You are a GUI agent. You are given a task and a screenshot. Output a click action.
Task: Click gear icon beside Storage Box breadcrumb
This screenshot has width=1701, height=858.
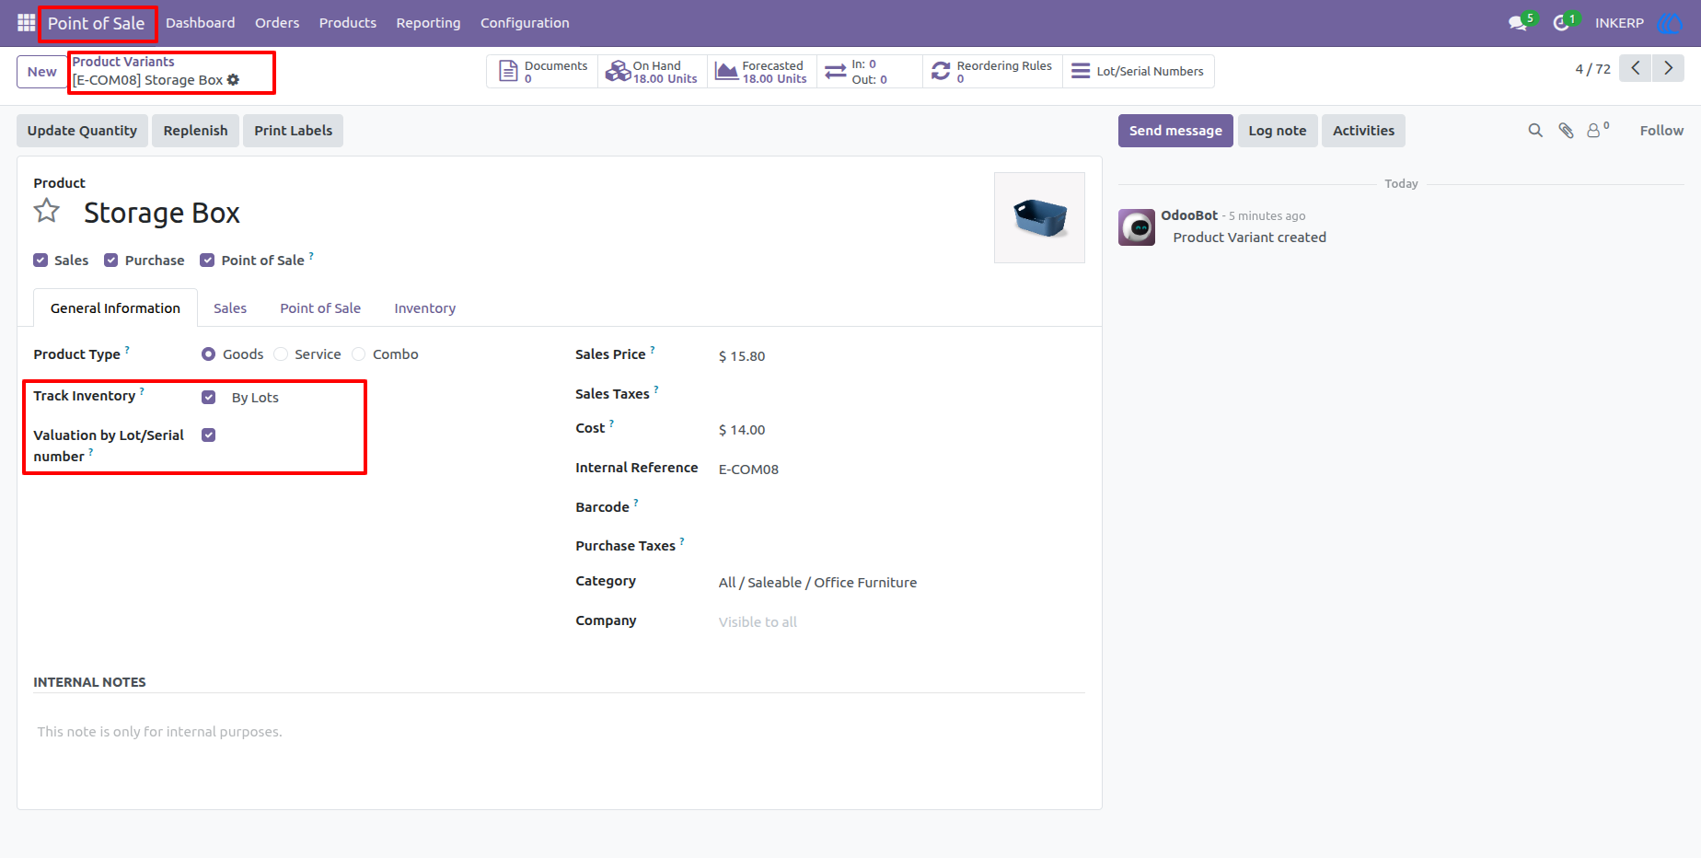pos(233,80)
